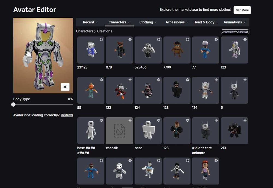The width and height of the screenshot is (273, 188).
Task: Click the Get More button
Action: pyautogui.click(x=242, y=10)
